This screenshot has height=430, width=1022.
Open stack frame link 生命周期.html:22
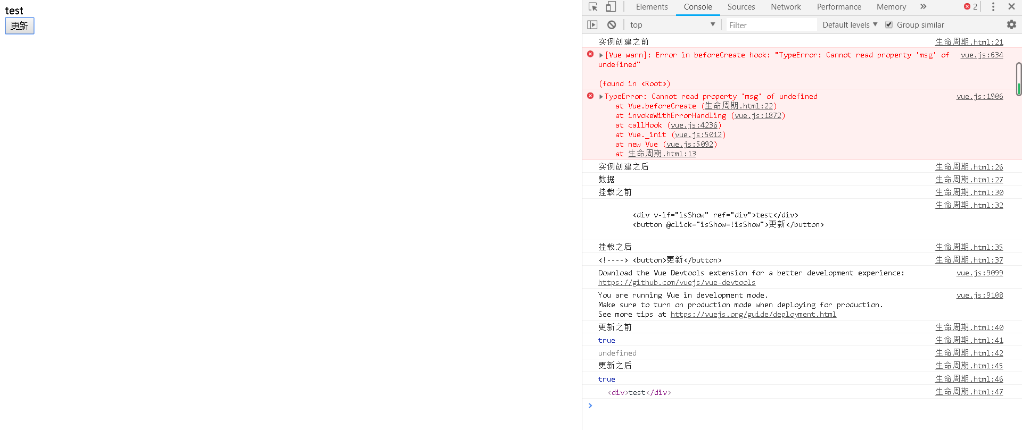pyautogui.click(x=739, y=106)
